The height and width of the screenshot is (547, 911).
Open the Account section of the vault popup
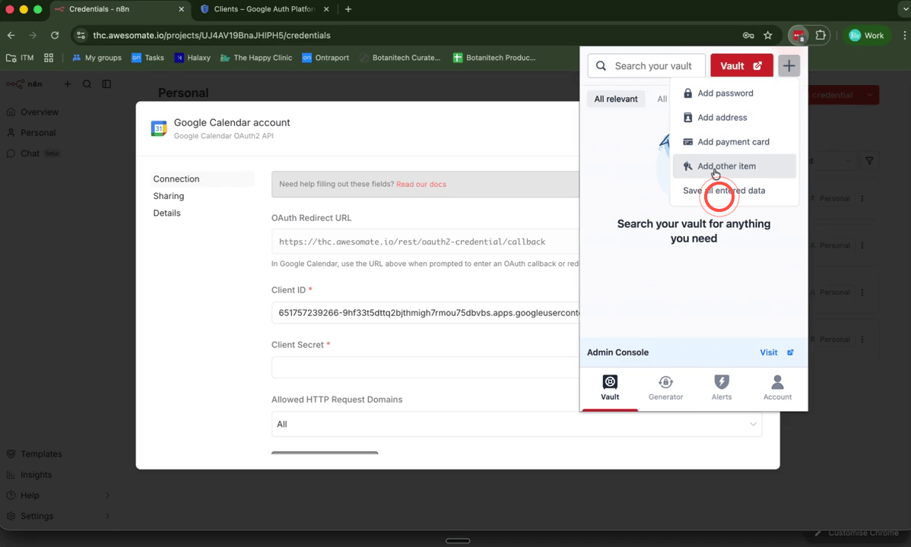pyautogui.click(x=777, y=387)
